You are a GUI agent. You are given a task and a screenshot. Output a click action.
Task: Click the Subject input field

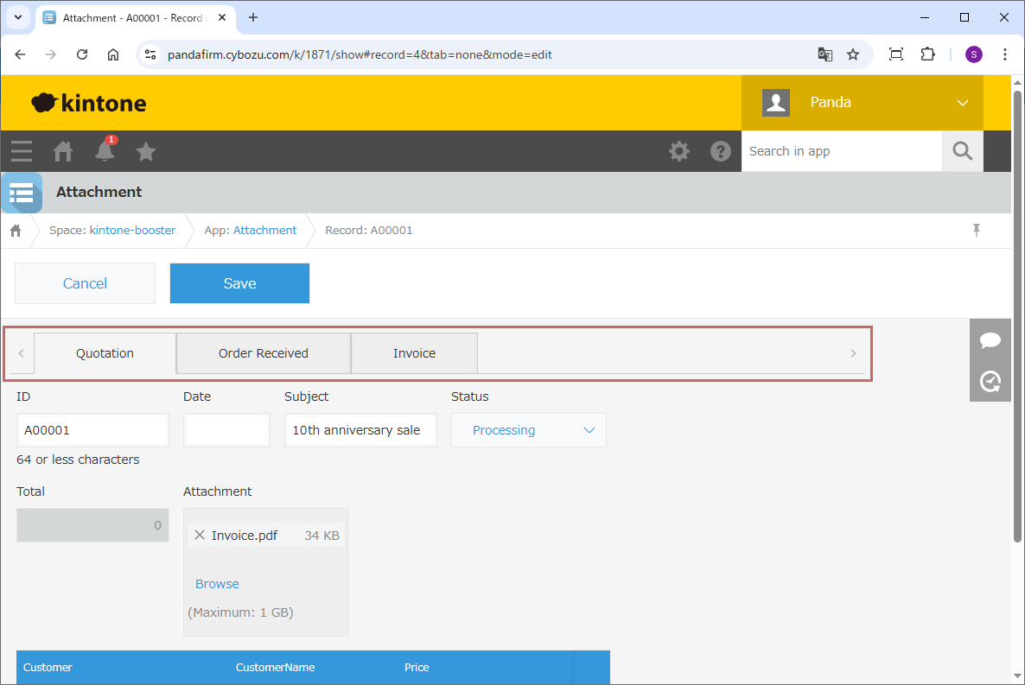(360, 430)
